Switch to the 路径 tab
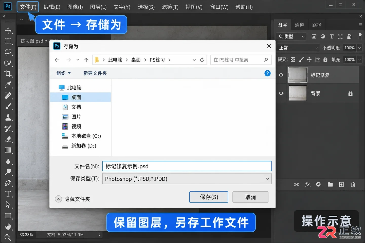 [x=317, y=25]
